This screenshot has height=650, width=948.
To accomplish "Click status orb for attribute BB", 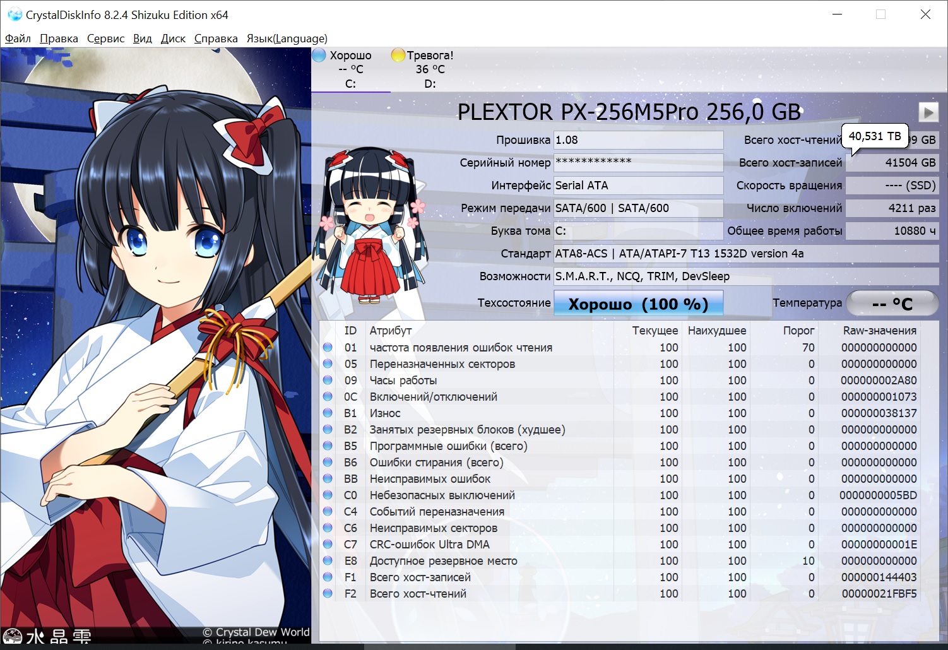I will pyautogui.click(x=328, y=478).
